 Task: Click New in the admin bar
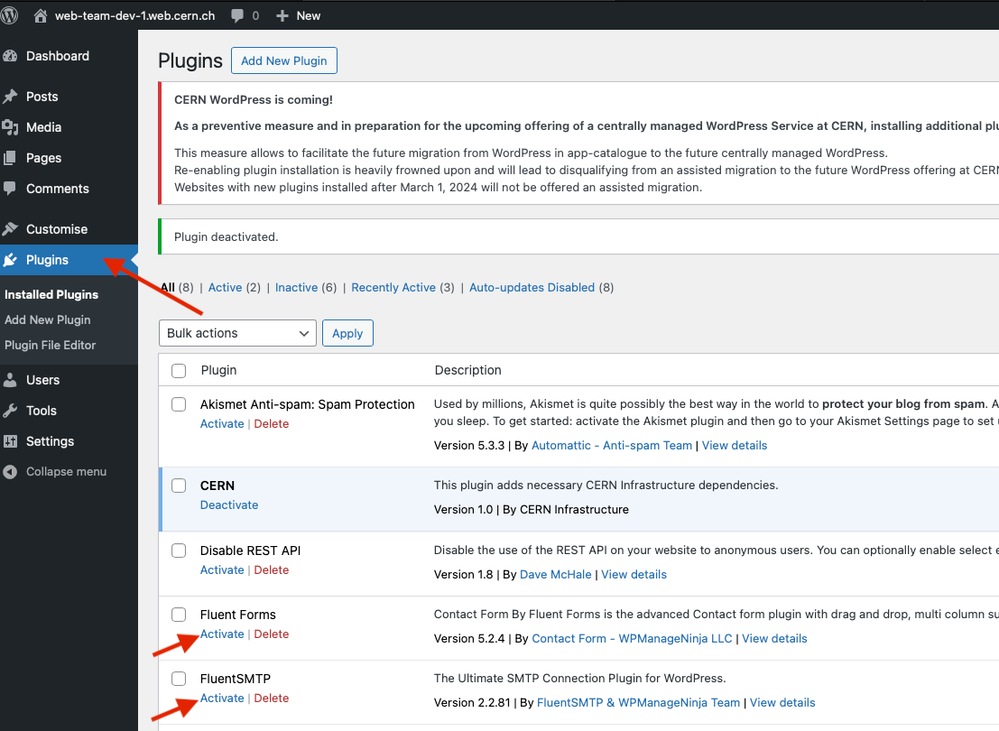(309, 16)
